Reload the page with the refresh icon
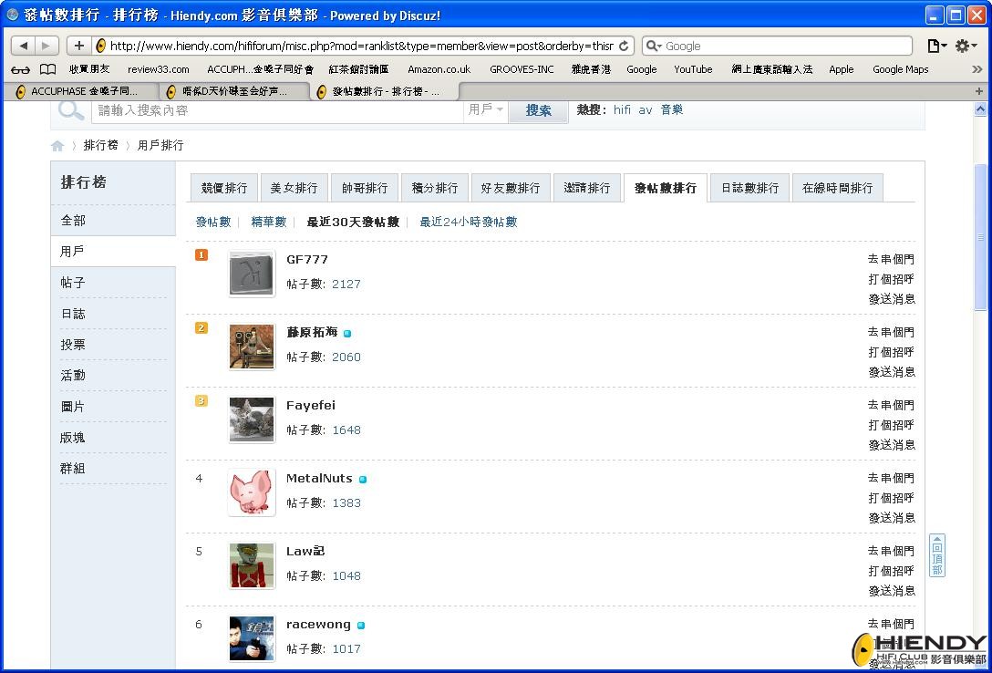This screenshot has width=992, height=673. point(624,46)
